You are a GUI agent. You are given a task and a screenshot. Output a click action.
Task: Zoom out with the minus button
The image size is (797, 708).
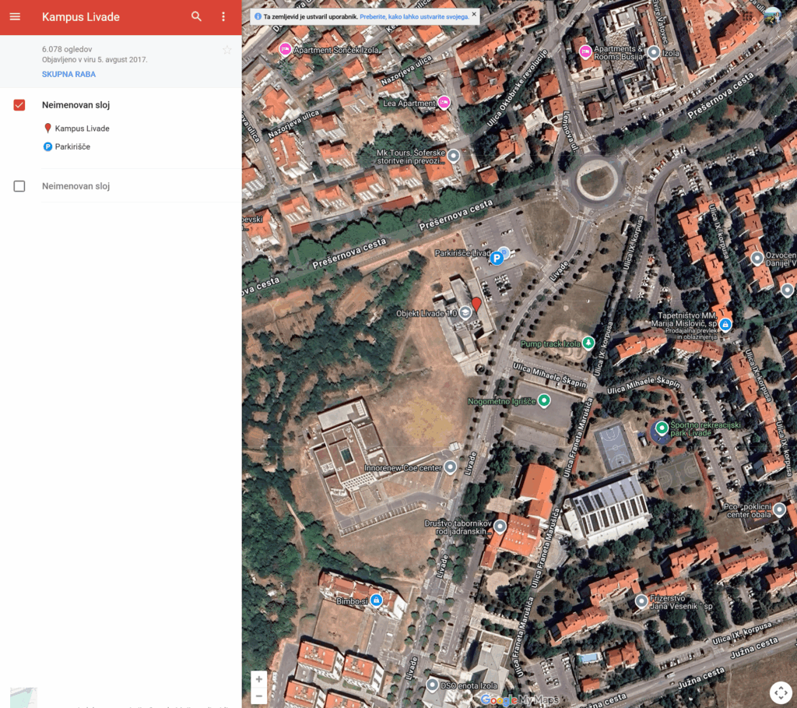(259, 696)
